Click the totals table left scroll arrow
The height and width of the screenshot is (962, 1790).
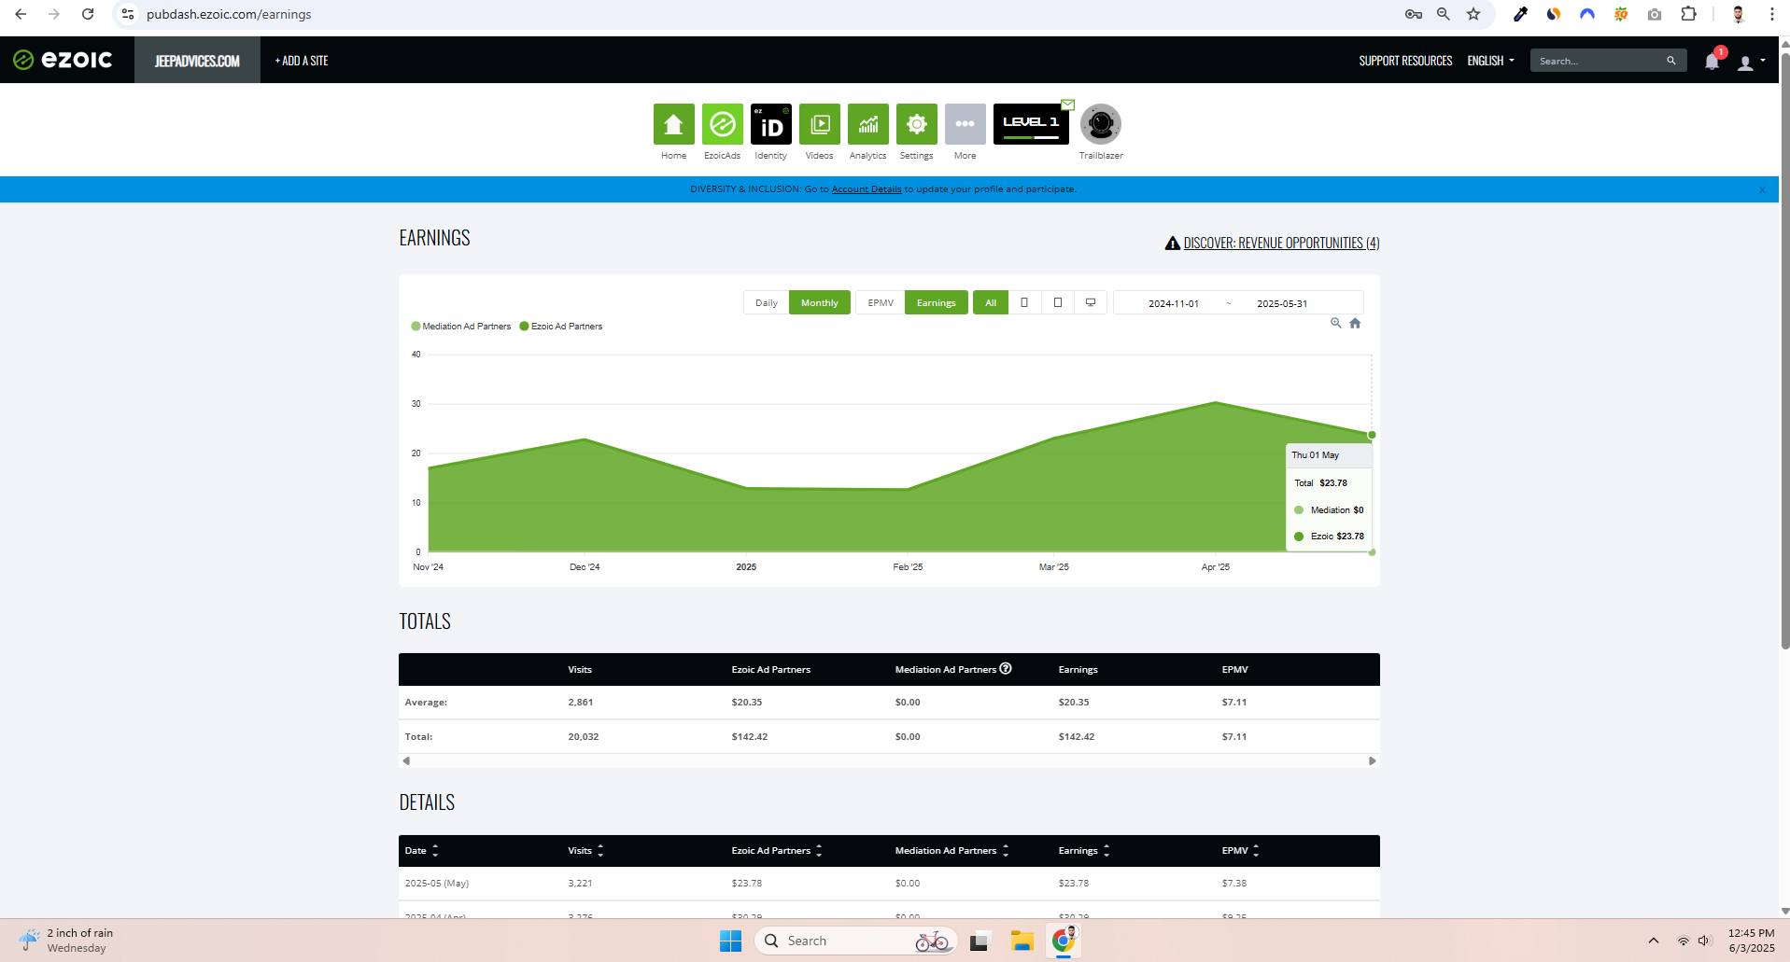[406, 761]
